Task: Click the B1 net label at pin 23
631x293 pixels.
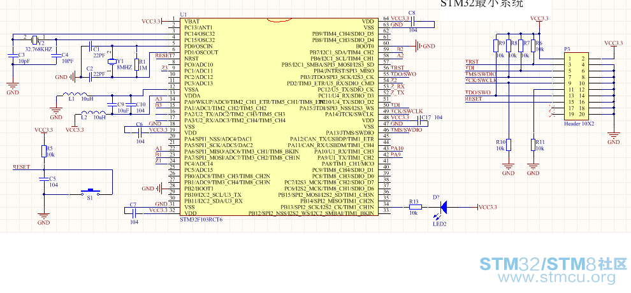Action: click(x=159, y=154)
